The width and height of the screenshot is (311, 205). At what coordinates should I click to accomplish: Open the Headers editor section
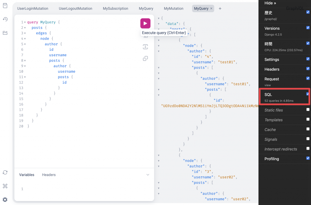pos(49,175)
